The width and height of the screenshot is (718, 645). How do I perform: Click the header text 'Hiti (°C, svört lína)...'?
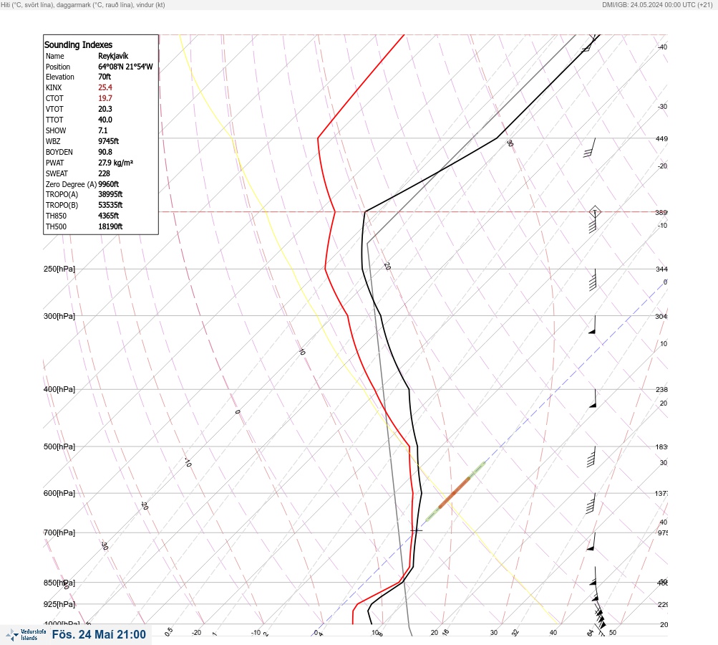[83, 5]
